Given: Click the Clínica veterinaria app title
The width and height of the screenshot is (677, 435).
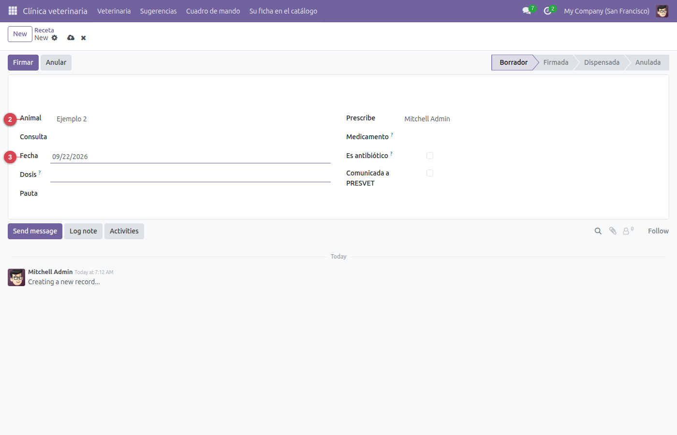Looking at the screenshot, I should (x=55, y=11).
